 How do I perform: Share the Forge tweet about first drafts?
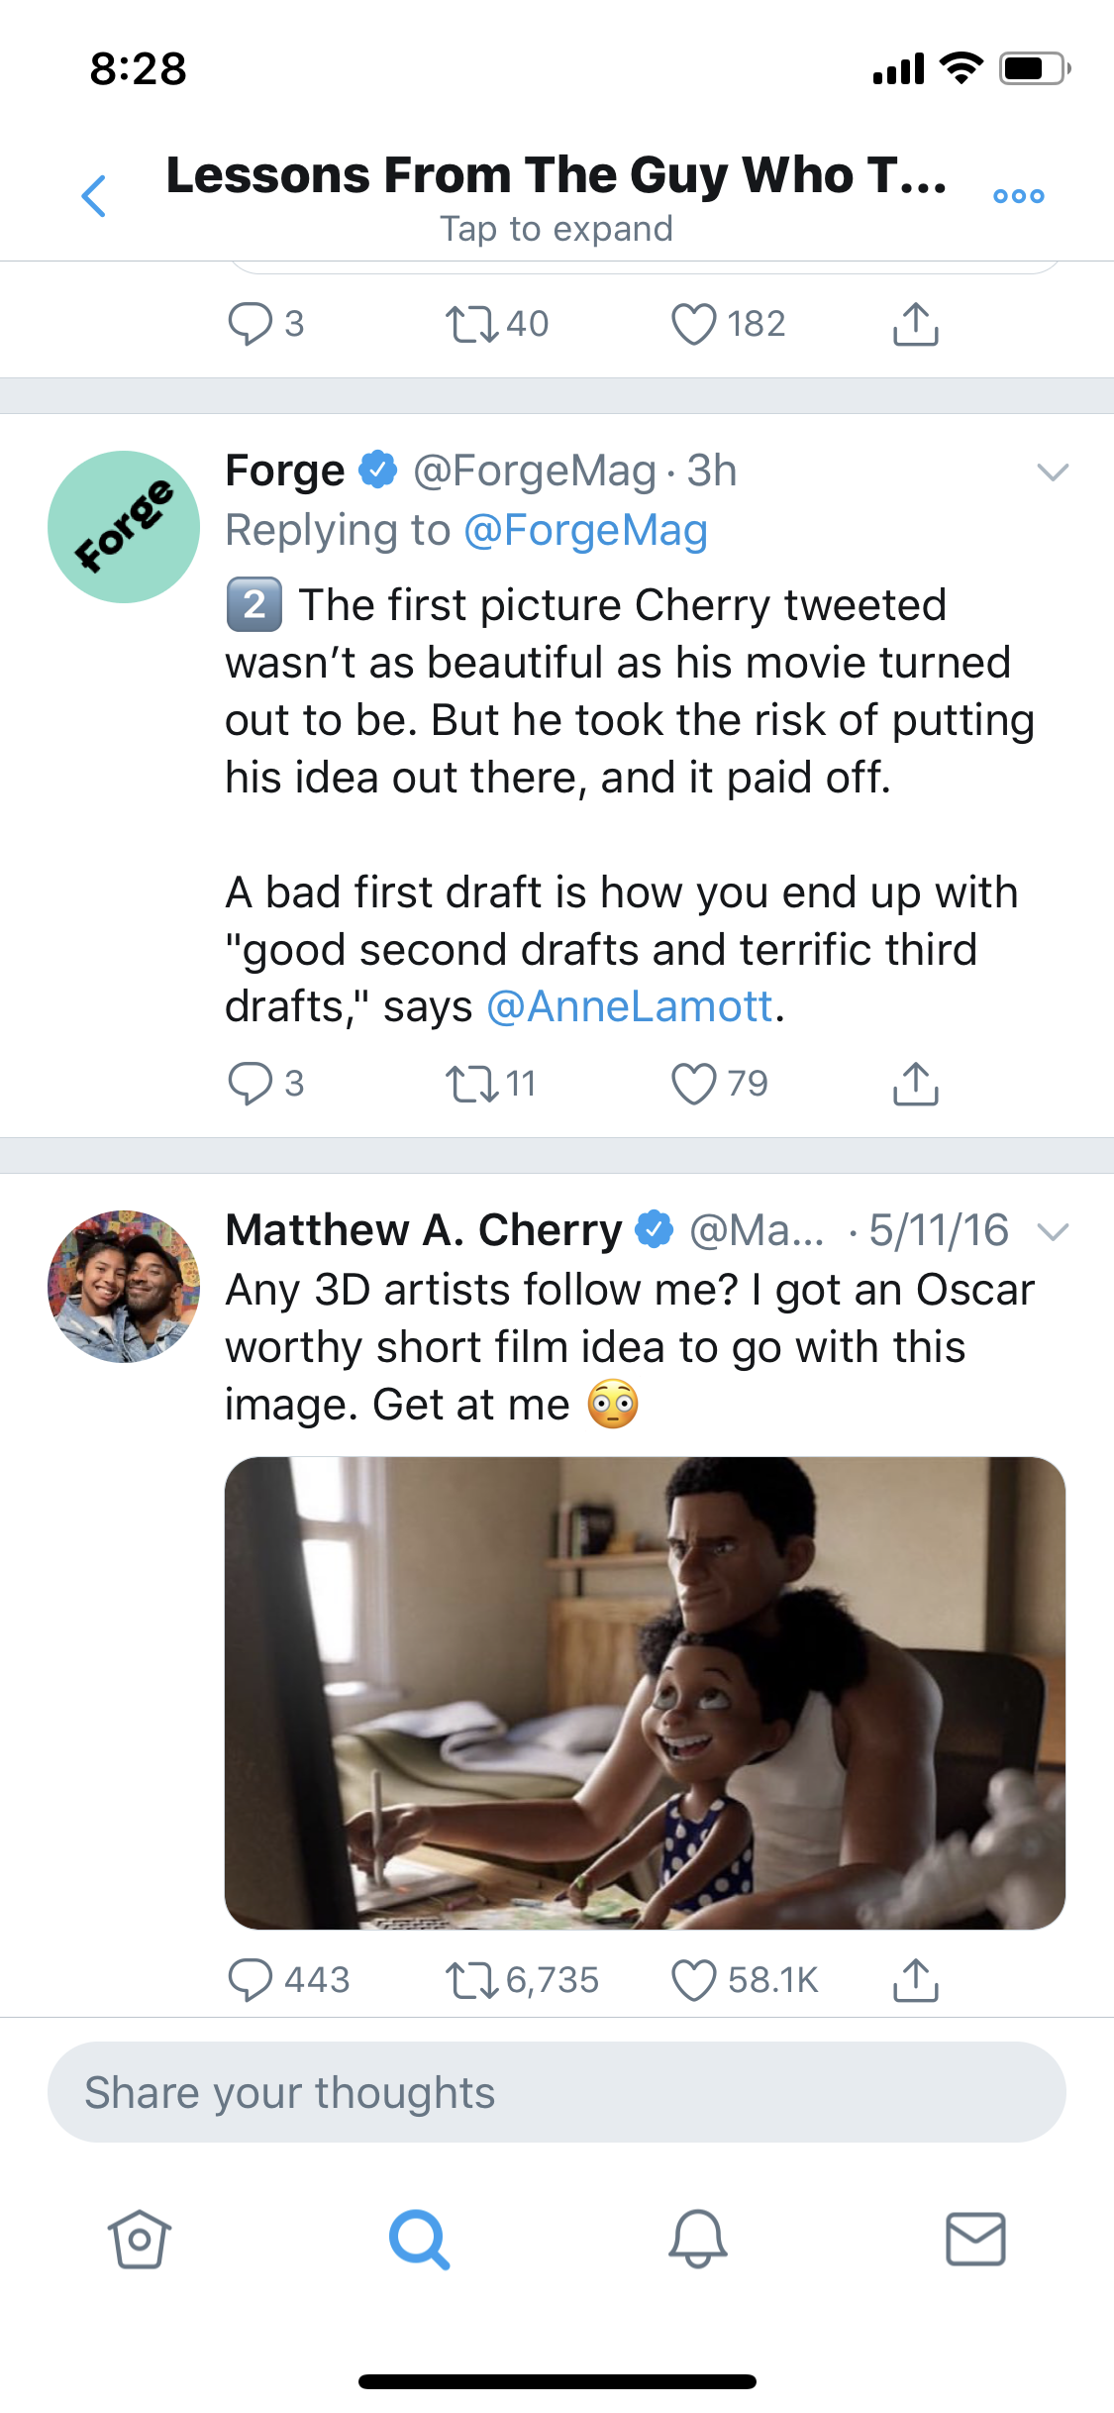[x=915, y=1083]
